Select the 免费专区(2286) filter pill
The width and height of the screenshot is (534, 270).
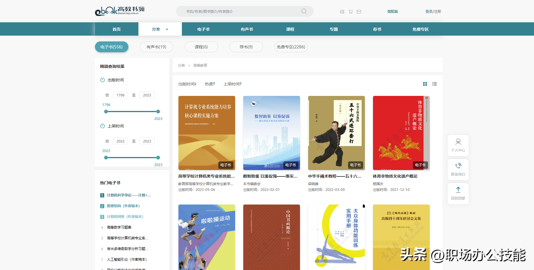291,47
